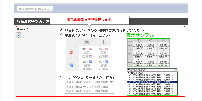Select the 40" 600ml 販売金額4,000円 row
This screenshot has width=202, height=101.
(x=152, y=91)
